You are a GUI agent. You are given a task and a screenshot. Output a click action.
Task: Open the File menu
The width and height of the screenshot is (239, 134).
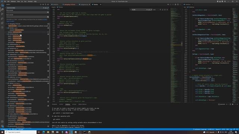pos(5,1)
